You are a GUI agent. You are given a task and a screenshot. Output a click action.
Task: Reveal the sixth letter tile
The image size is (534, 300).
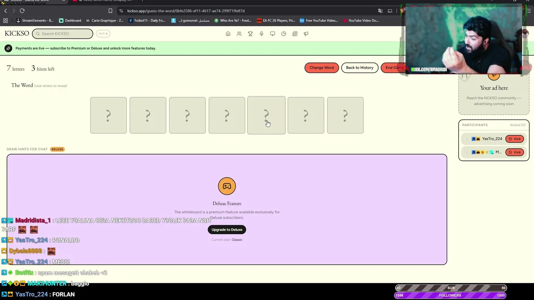[306, 115]
